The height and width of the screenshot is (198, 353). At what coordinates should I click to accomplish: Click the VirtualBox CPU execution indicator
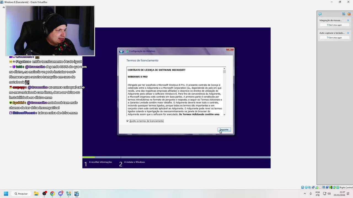331,187
